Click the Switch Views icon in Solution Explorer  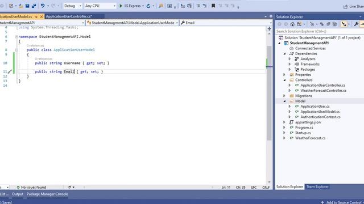(299, 24)
